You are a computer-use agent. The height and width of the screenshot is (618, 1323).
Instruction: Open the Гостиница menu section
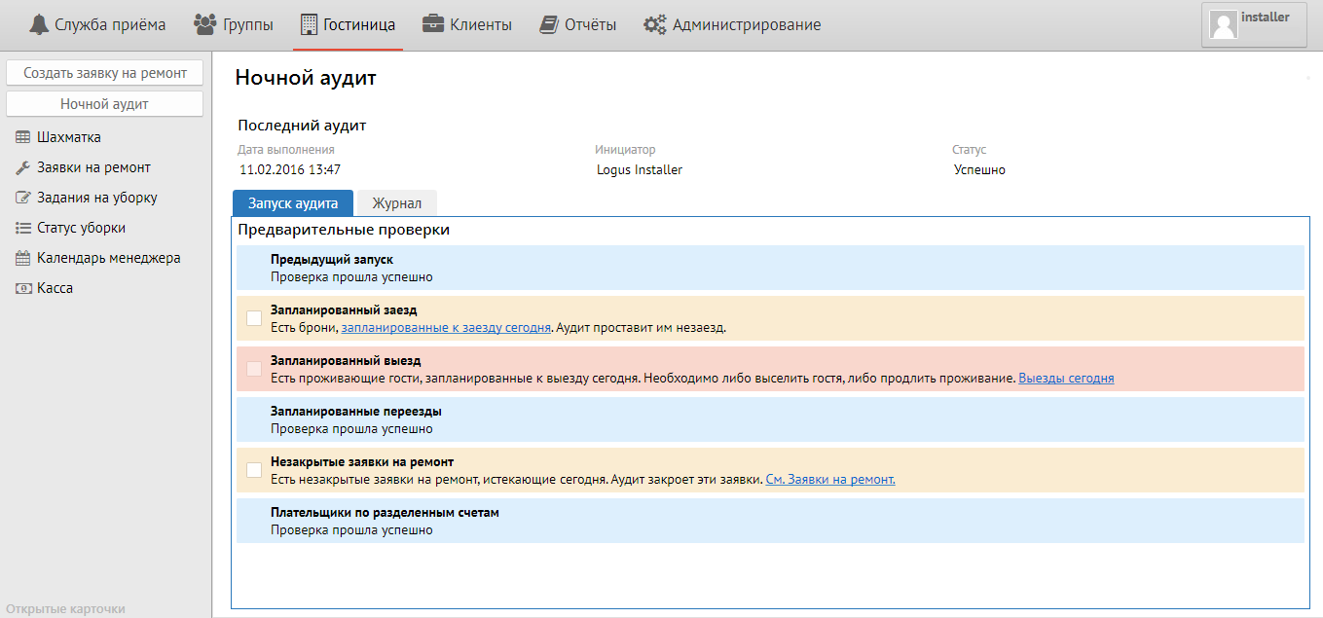(x=348, y=24)
